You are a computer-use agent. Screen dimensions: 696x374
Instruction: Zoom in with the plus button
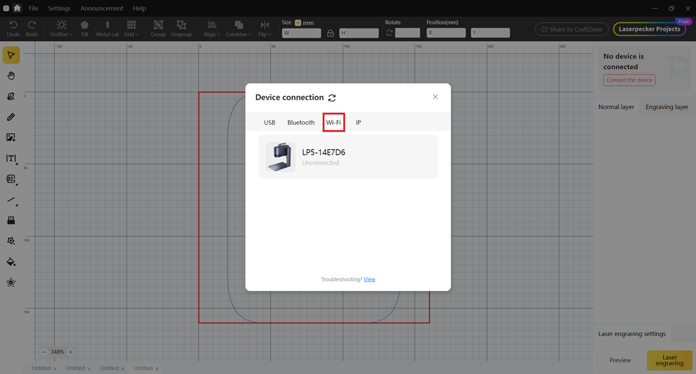pyautogui.click(x=70, y=352)
